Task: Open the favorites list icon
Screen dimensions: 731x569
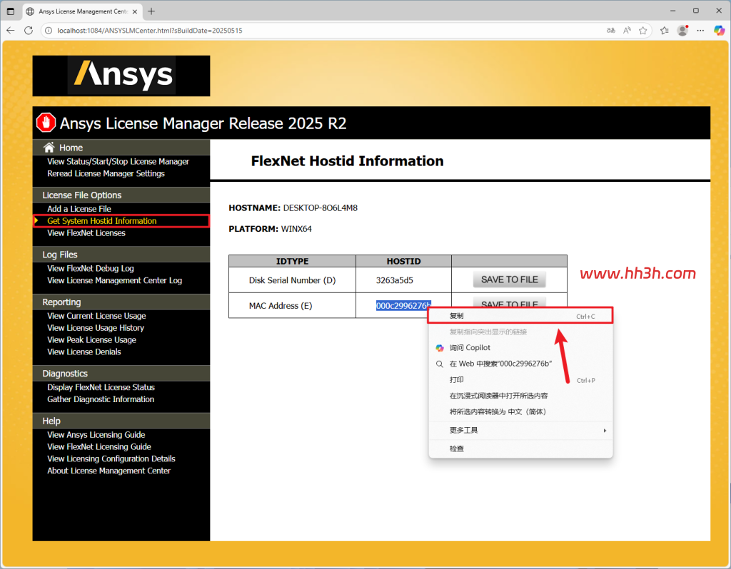Action: coord(665,31)
